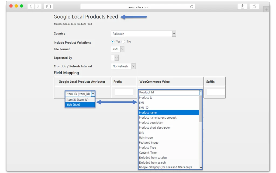Viewport: 276px width, 173px height.
Task: Select Product short description option
Action: click(x=169, y=128)
